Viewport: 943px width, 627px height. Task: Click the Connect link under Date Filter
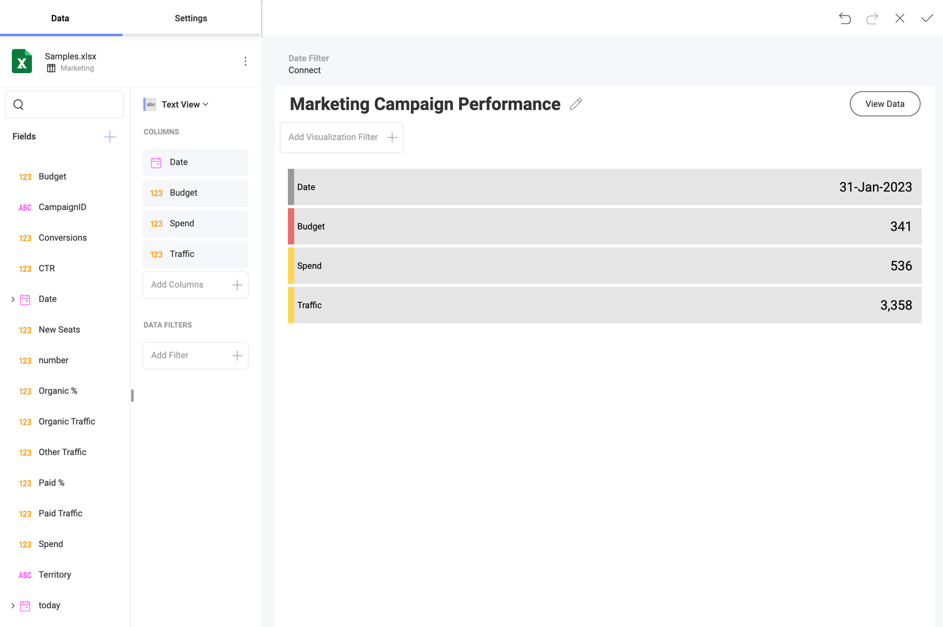point(305,70)
